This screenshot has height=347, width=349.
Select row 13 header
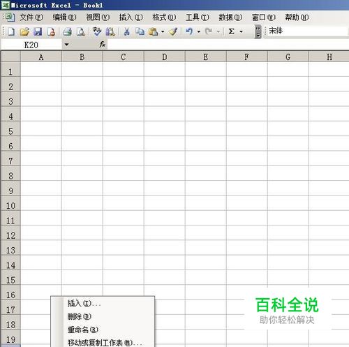coord(10,248)
